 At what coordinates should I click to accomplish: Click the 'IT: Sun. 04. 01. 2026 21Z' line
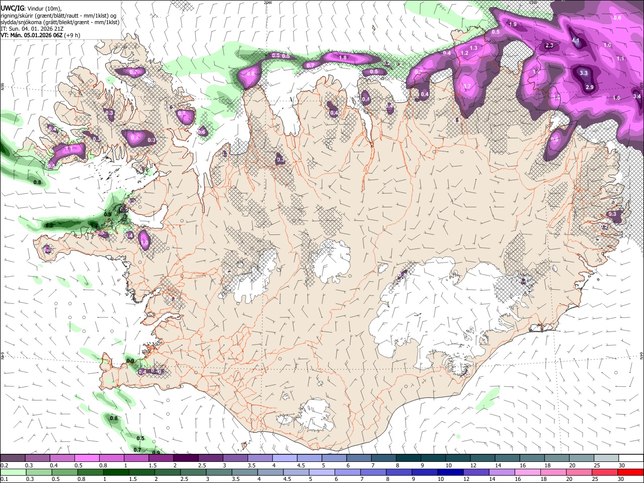32,29
